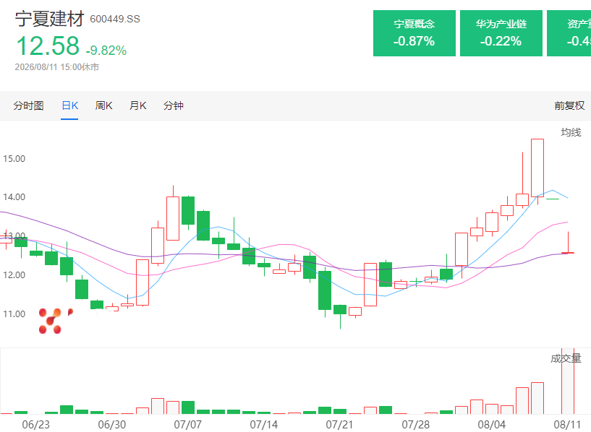Open the 成交量 volume indicator selector

point(566,358)
